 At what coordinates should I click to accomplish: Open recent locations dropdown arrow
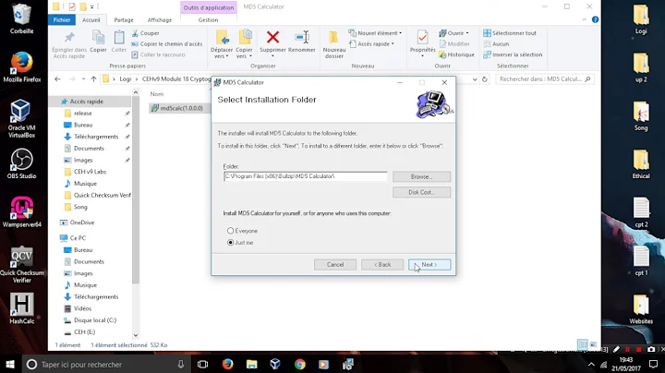click(x=83, y=79)
